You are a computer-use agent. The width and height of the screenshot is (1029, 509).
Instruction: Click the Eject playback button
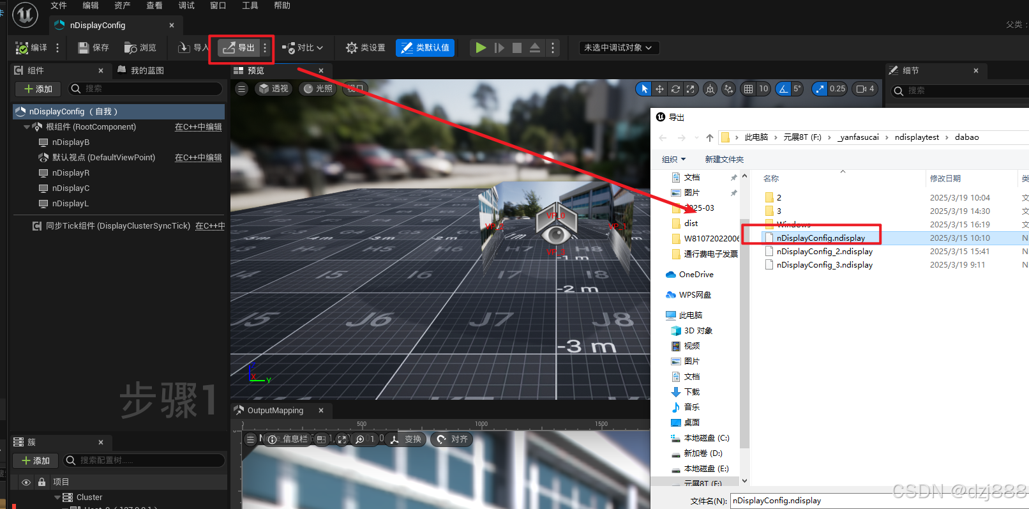(535, 48)
